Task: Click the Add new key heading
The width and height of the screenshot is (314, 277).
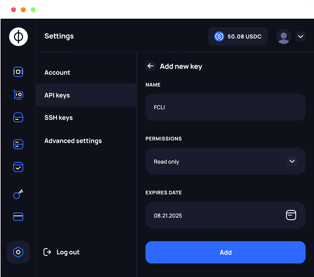Action: click(x=181, y=66)
